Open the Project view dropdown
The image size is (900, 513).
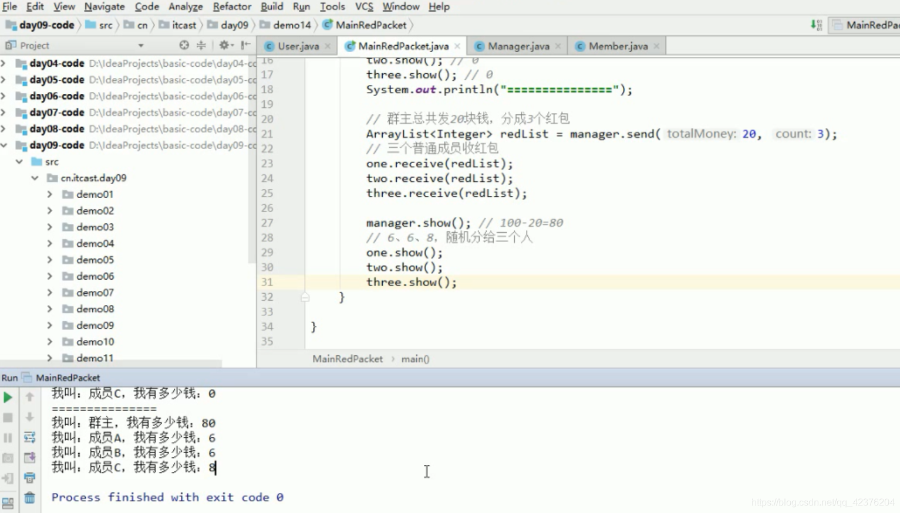(141, 46)
